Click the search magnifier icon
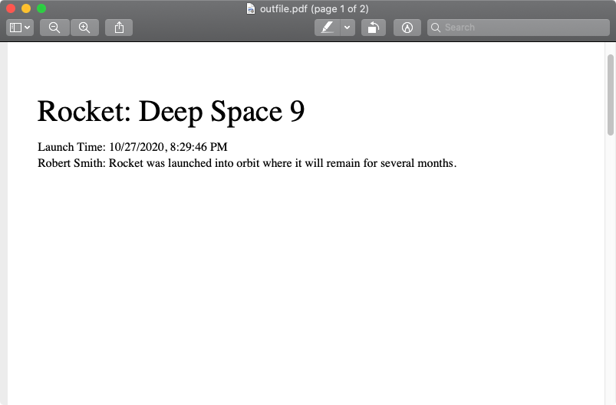616x405 pixels. pyautogui.click(x=435, y=28)
